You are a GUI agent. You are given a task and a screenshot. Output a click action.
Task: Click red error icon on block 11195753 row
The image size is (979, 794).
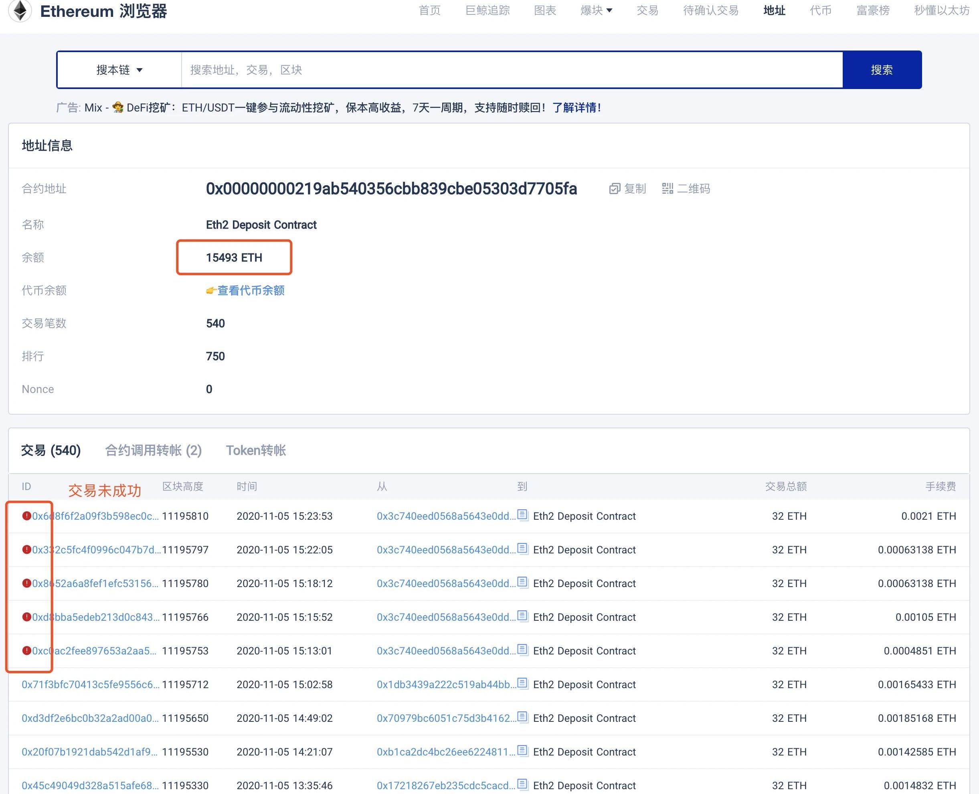(26, 650)
